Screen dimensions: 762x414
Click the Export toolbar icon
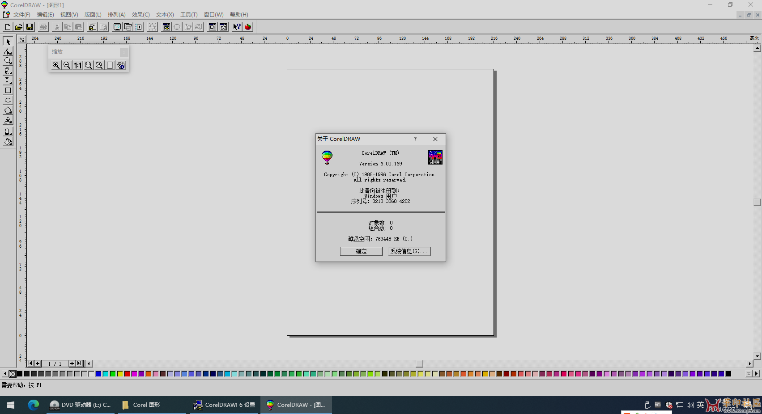pos(103,27)
